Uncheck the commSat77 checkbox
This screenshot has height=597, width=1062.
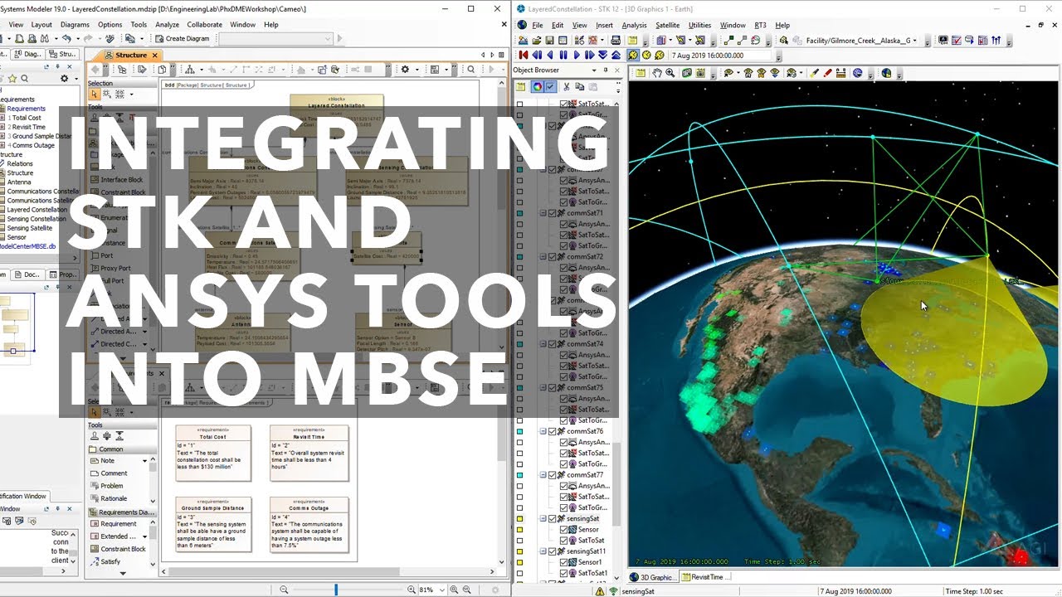[553, 475]
